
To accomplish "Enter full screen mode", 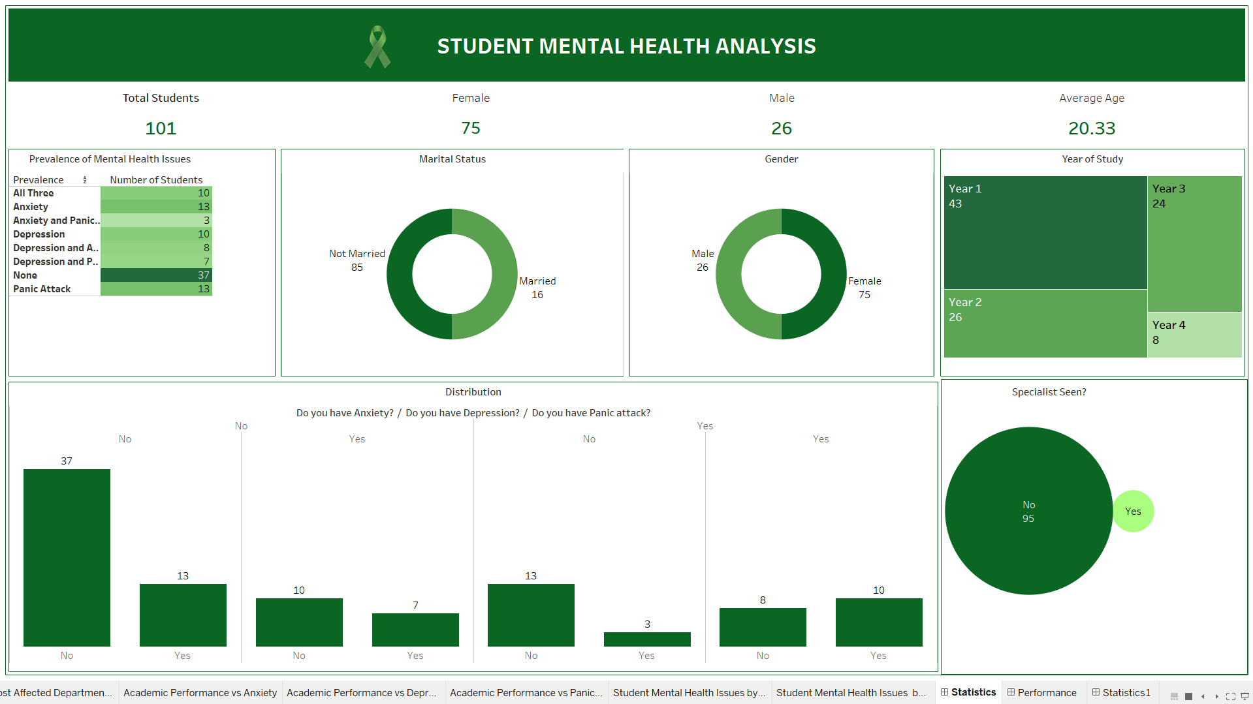I will [x=1231, y=696].
